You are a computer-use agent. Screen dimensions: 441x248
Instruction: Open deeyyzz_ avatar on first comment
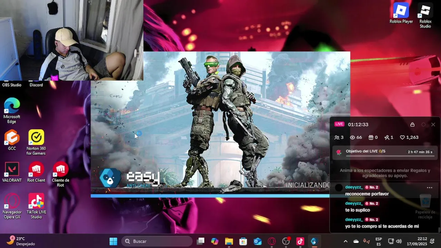pos(339,188)
